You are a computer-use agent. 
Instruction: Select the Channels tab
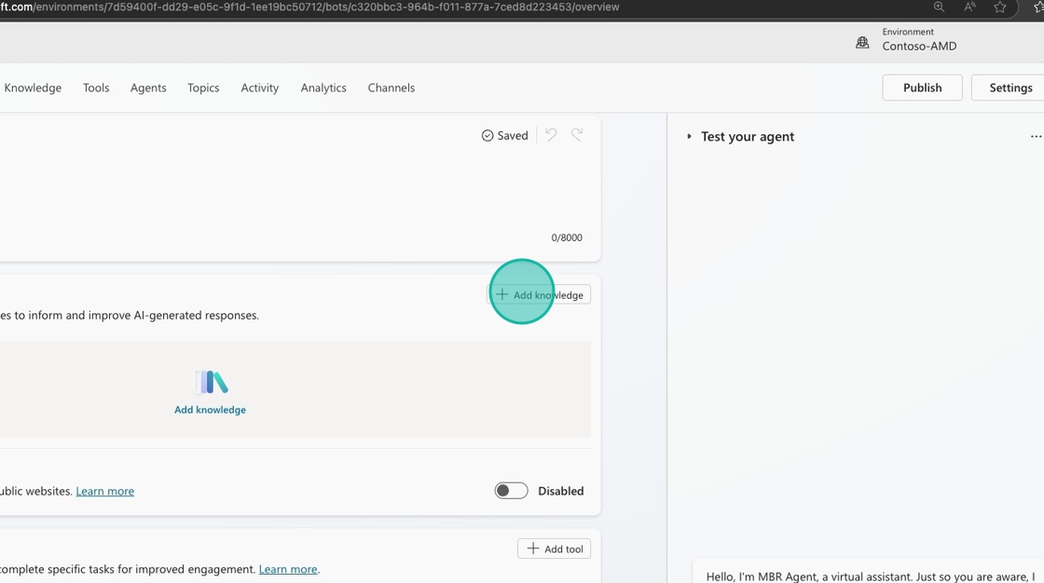coord(391,88)
